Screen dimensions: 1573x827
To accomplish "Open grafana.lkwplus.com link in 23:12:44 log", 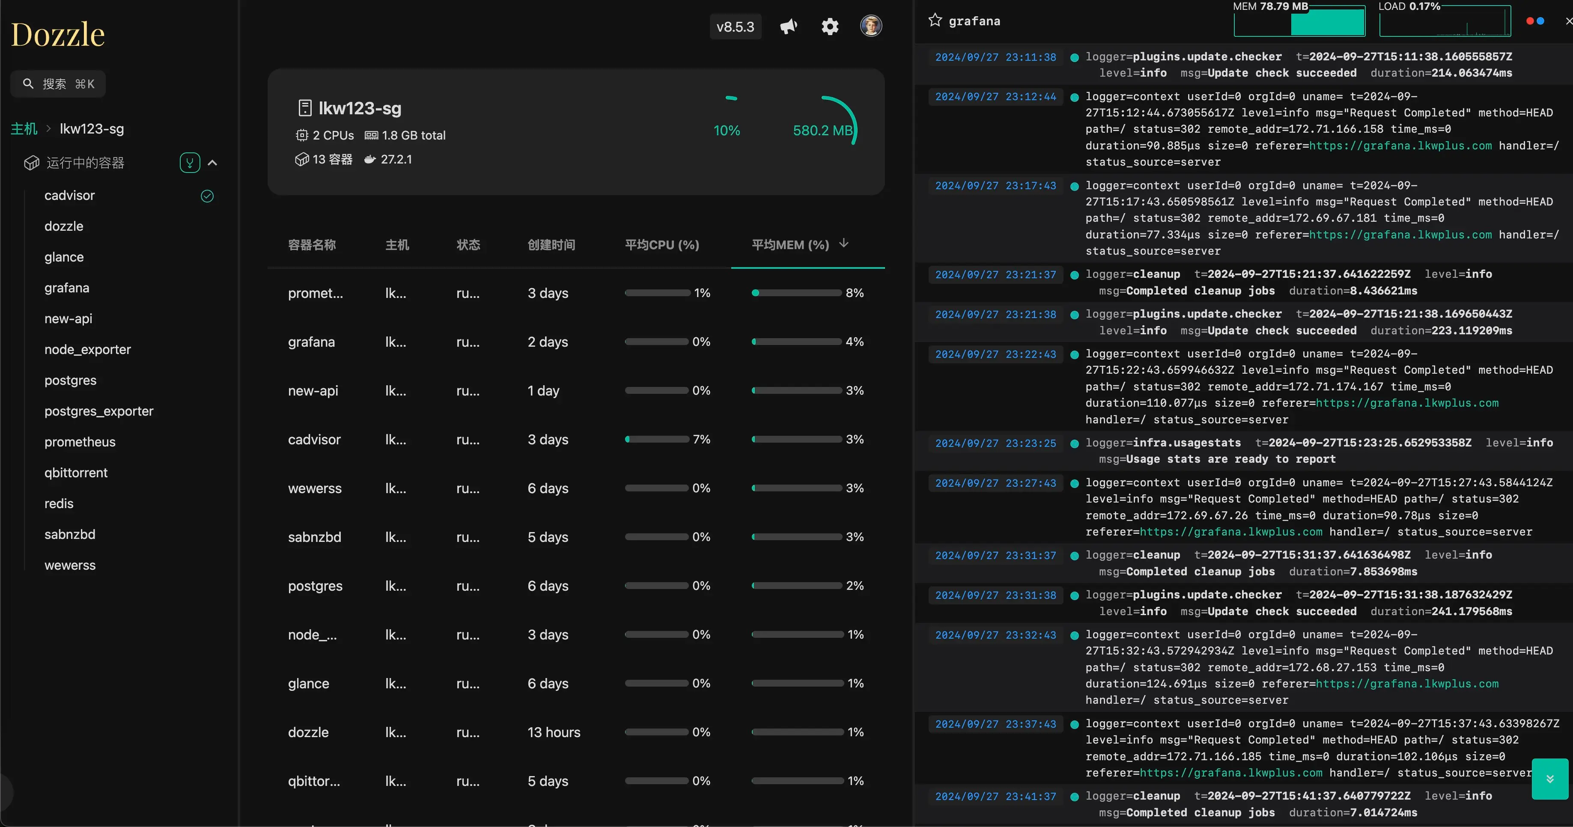I will tap(1400, 146).
